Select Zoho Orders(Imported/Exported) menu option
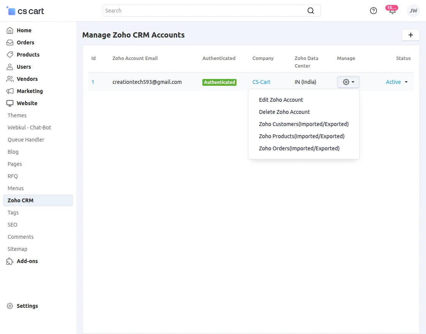This screenshot has height=334, width=426. [x=299, y=148]
